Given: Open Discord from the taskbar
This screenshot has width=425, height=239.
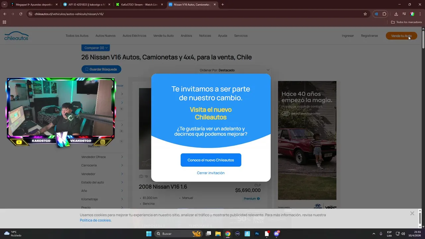Looking at the screenshot, I should pos(277,234).
